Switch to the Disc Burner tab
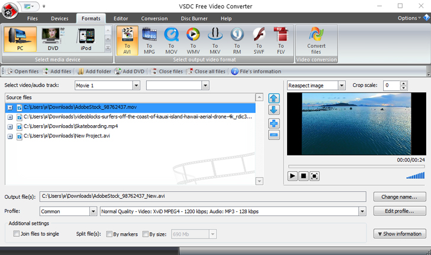This screenshot has height=255, width=431. pos(194,18)
